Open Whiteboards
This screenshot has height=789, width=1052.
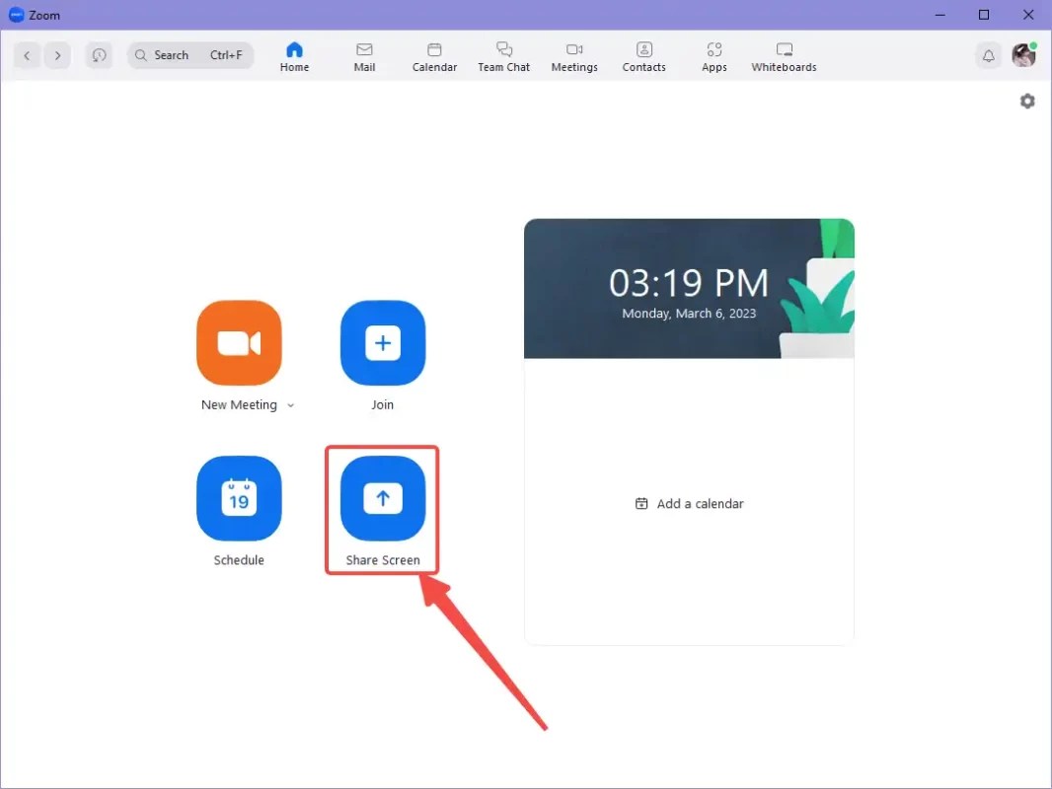pos(784,55)
